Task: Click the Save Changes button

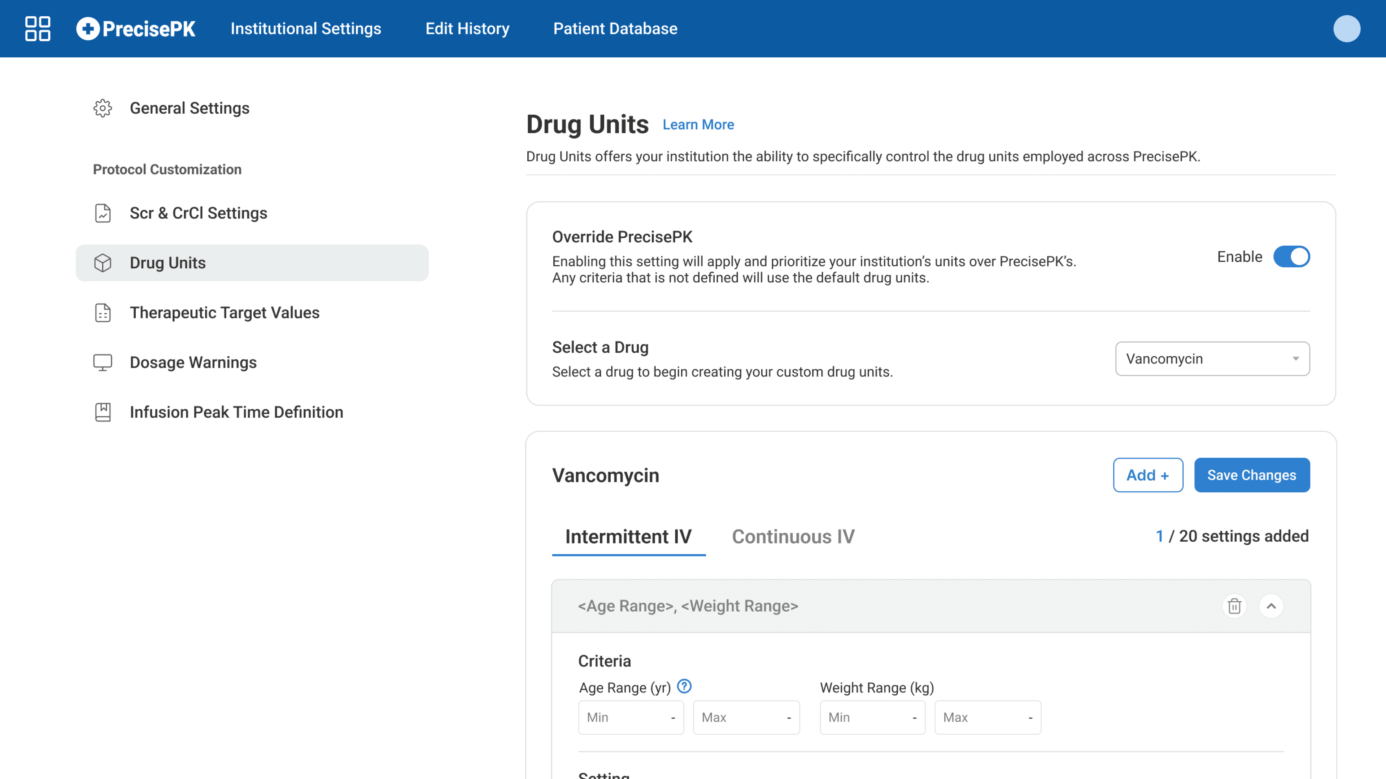Action: 1252,475
